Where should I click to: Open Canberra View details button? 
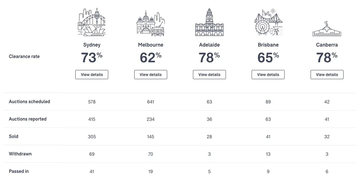click(x=327, y=75)
